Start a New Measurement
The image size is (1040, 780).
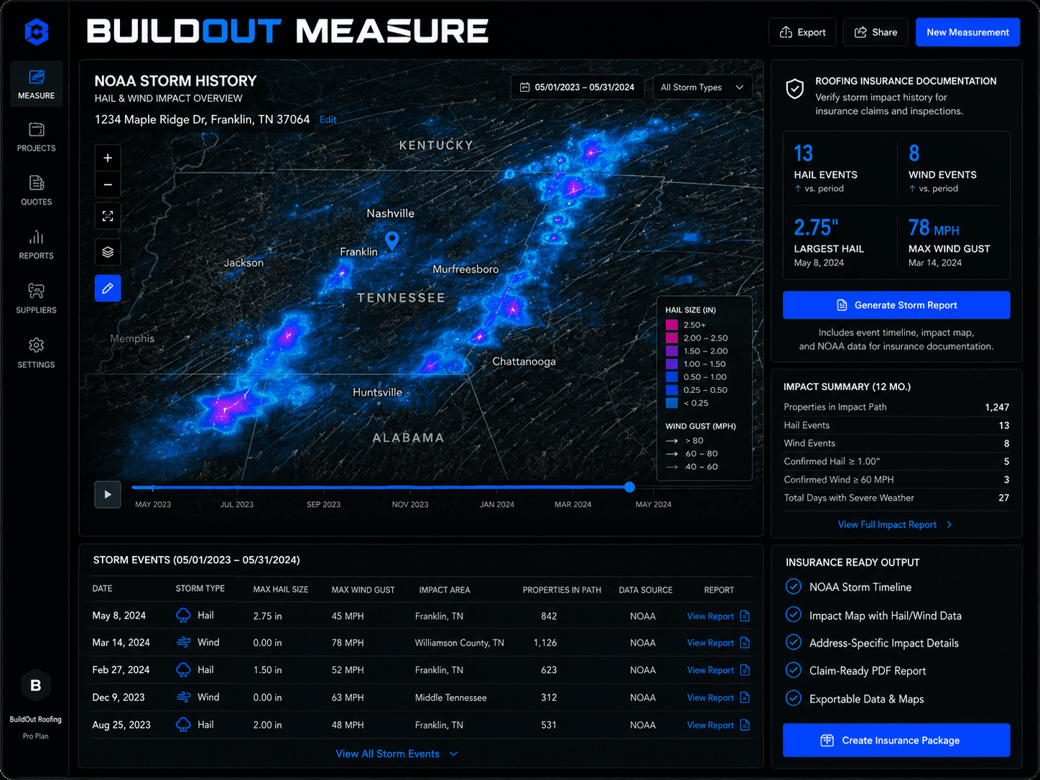coord(967,32)
